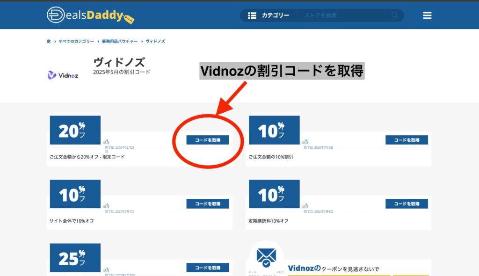Viewport: 479px width, 276px height.
Task: Click expiry clock icon of 定期購読料10%オフ
Action: pos(305,206)
